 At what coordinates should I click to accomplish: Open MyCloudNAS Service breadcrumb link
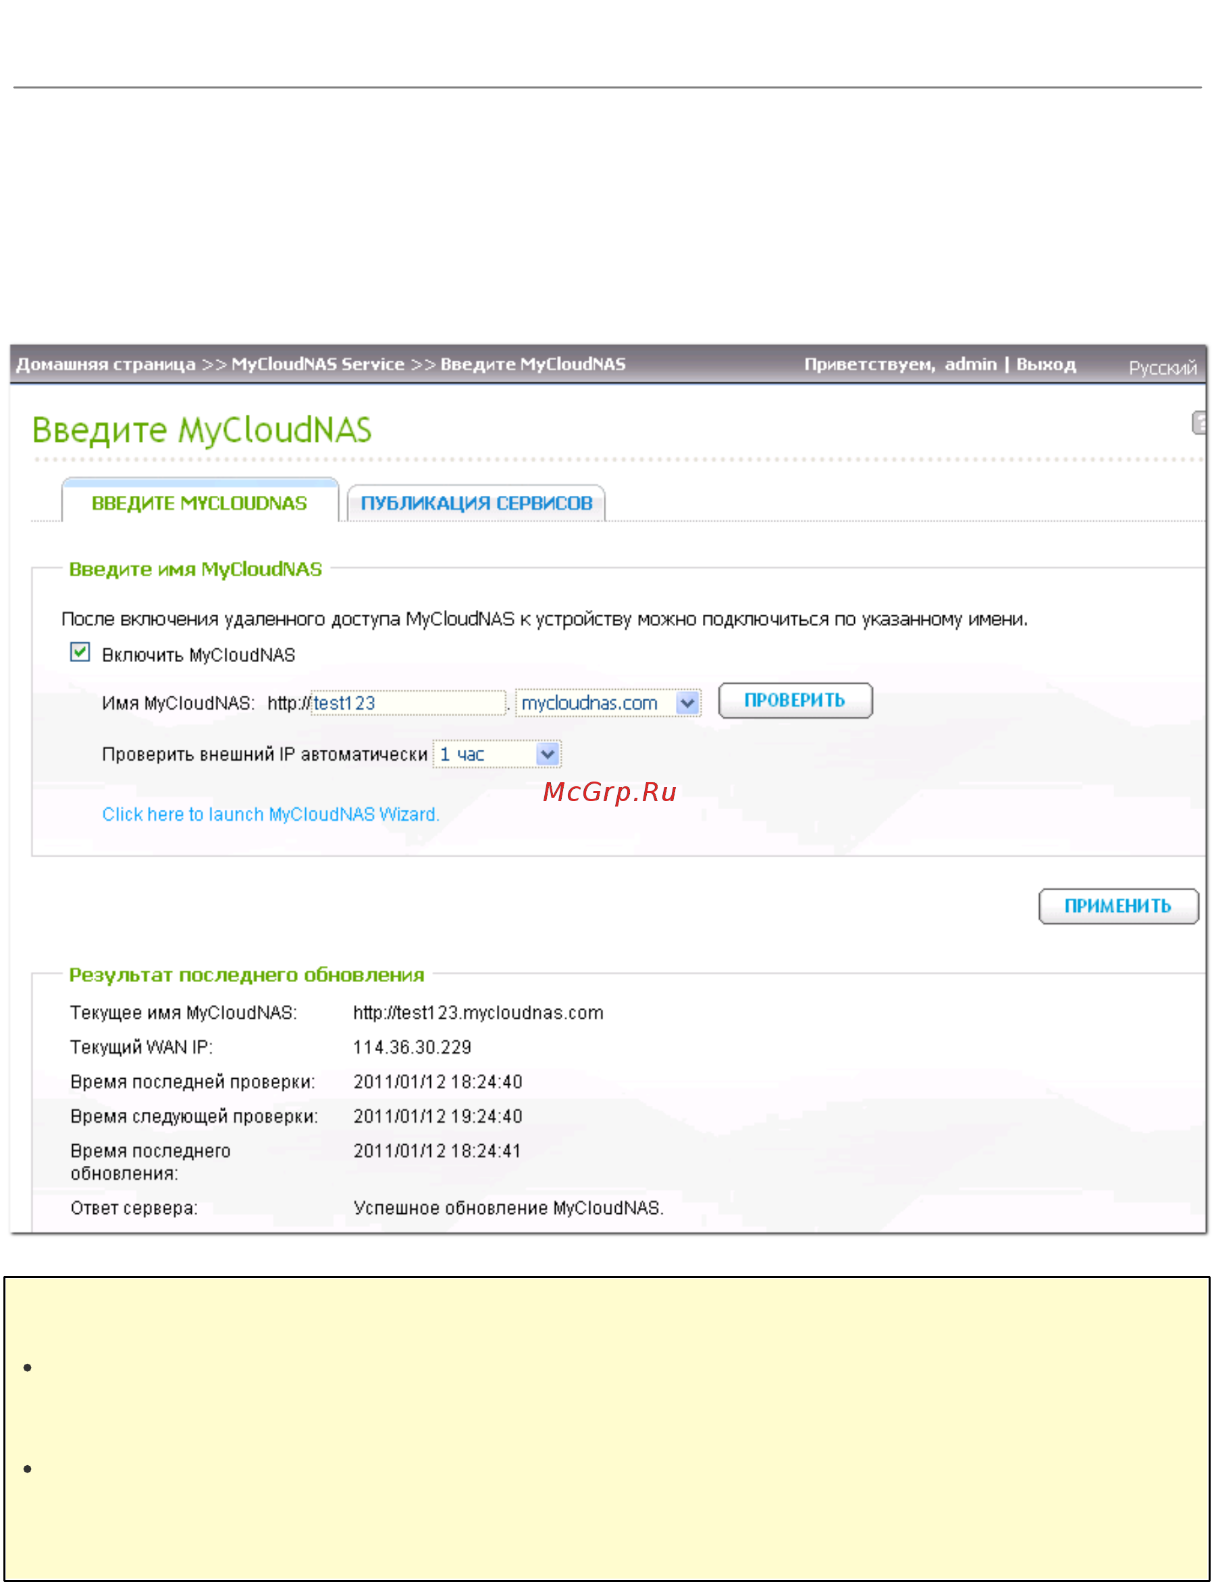(x=318, y=365)
